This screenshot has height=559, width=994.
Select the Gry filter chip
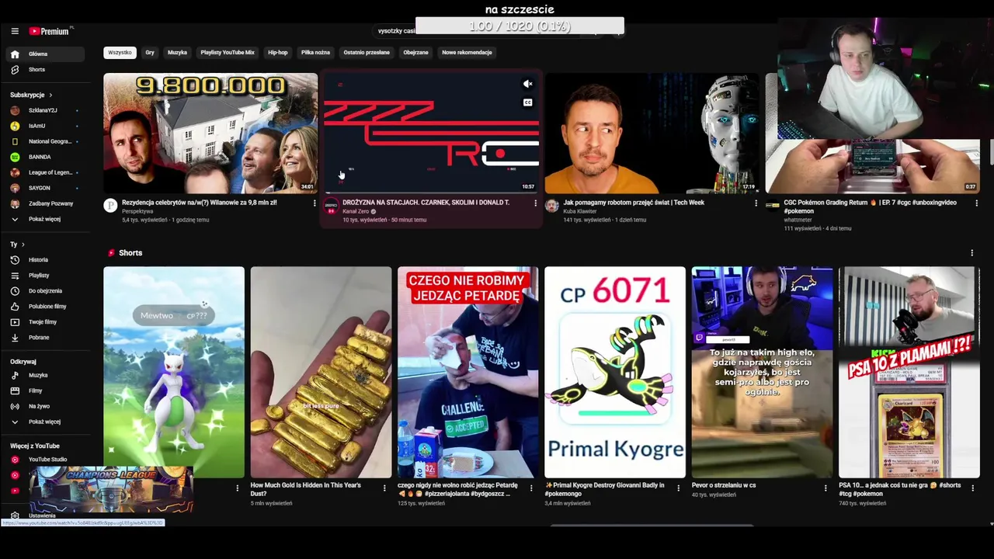[x=150, y=53]
